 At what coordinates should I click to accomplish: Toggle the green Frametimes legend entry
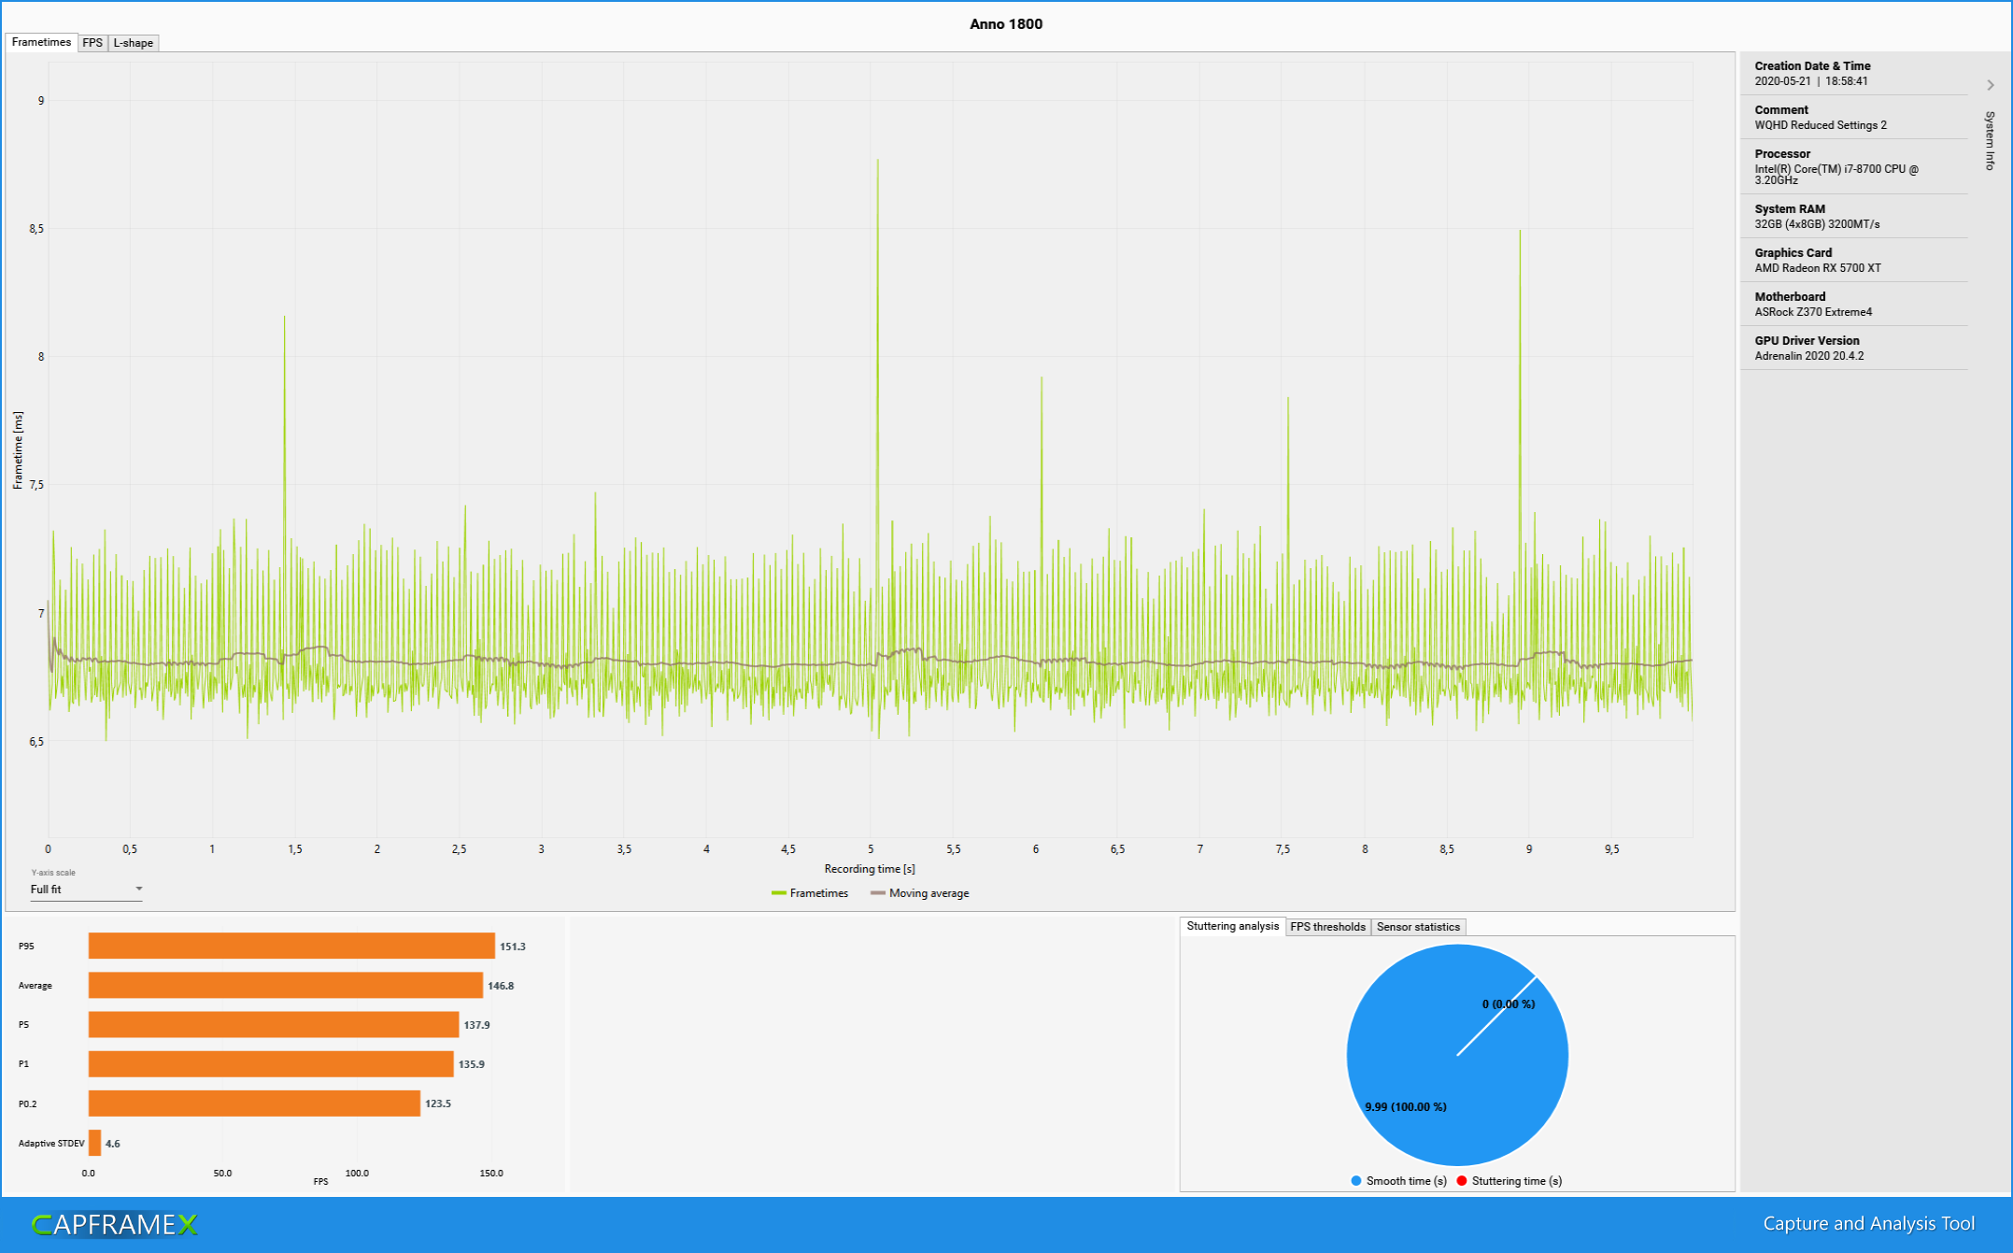[x=810, y=893]
